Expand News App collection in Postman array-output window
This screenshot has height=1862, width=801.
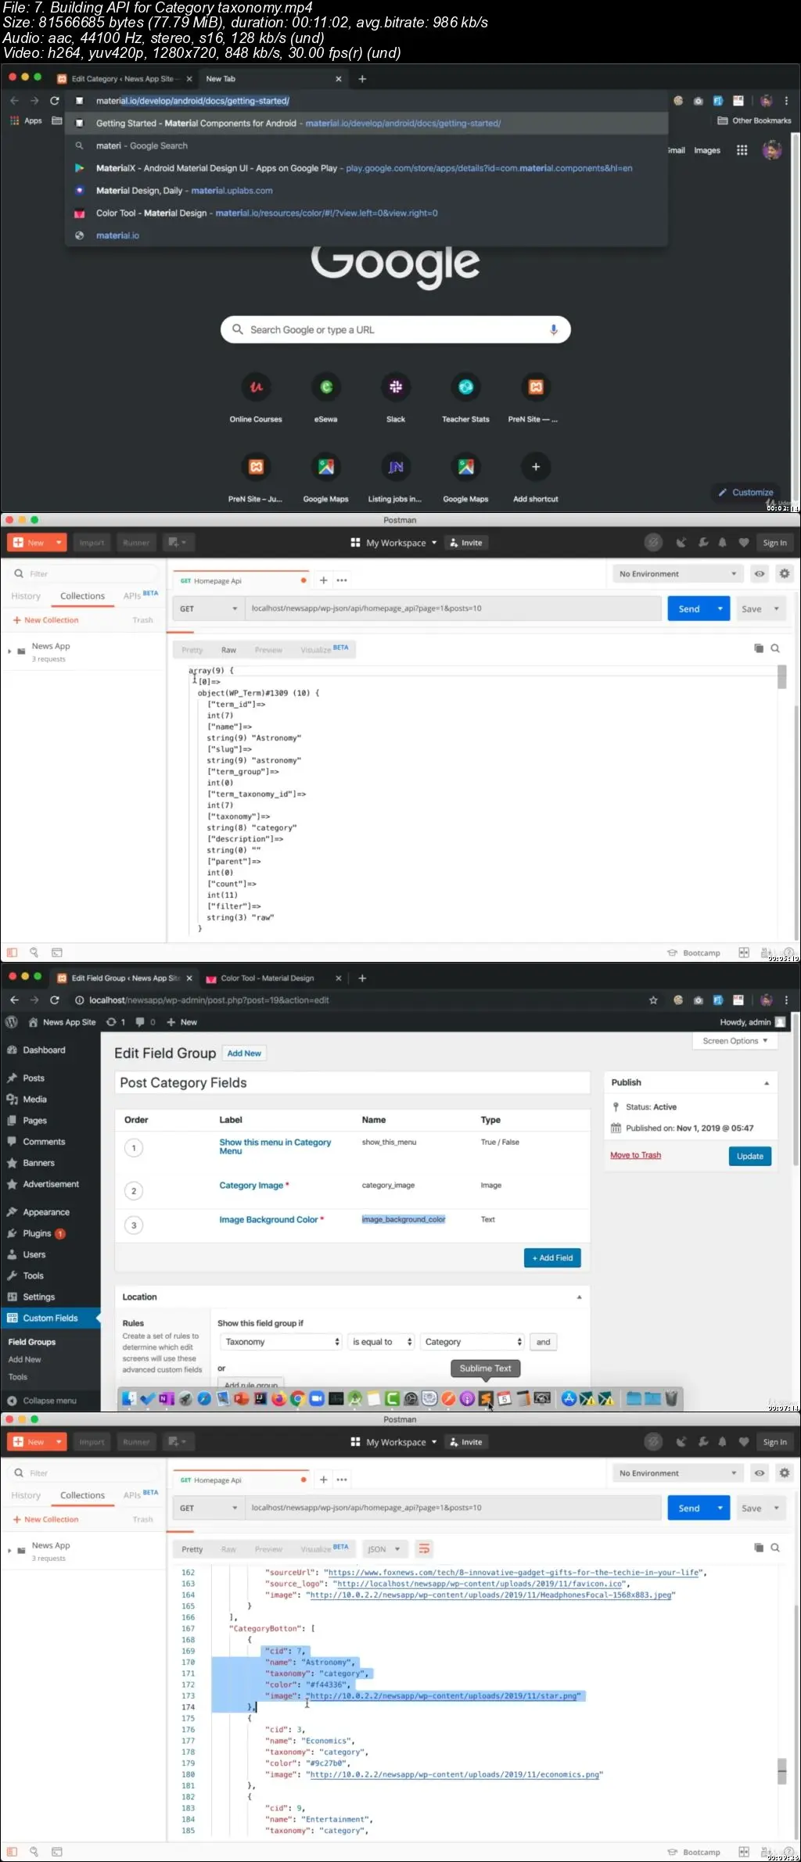click(x=9, y=651)
